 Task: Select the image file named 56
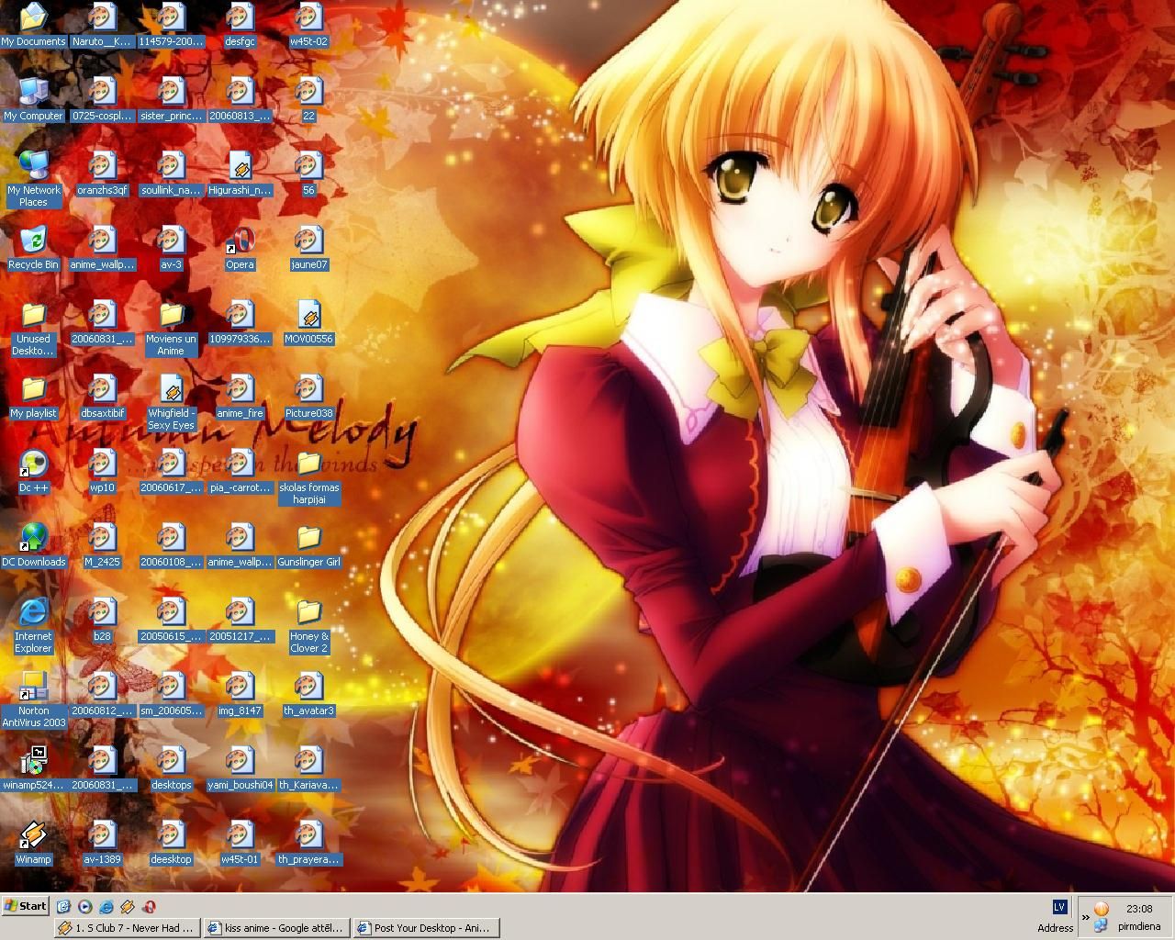(x=308, y=173)
